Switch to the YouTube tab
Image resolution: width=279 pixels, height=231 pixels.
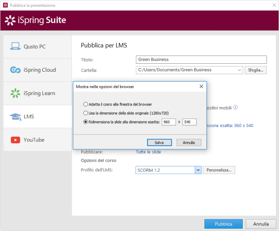click(37, 140)
